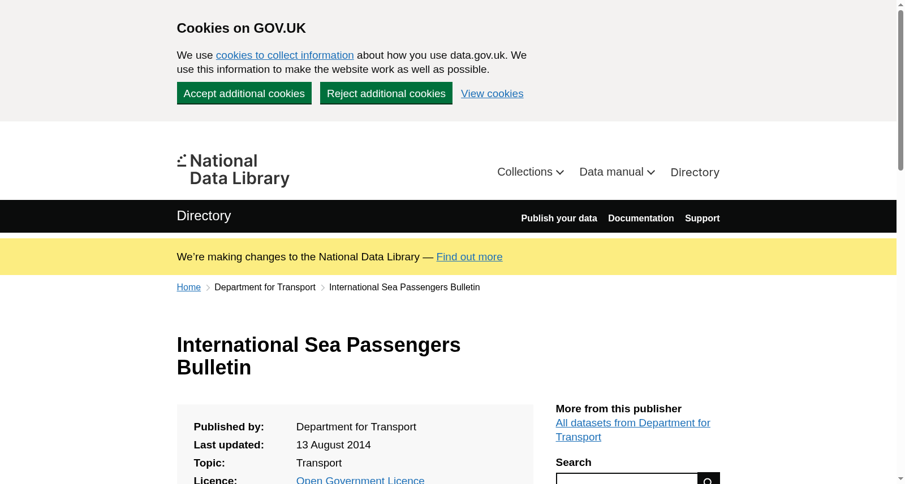Image resolution: width=905 pixels, height=484 pixels.
Task: Open the Open Government Licence link
Action: [x=360, y=480]
